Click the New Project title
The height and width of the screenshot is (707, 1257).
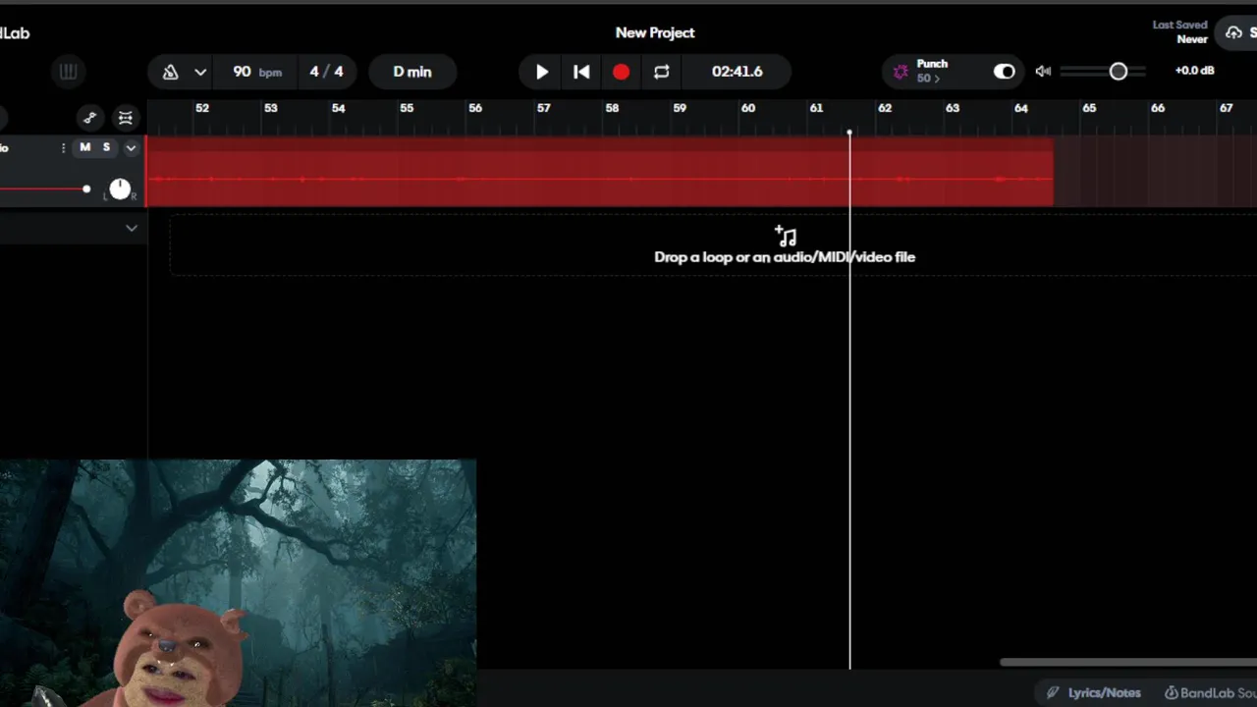pos(655,32)
